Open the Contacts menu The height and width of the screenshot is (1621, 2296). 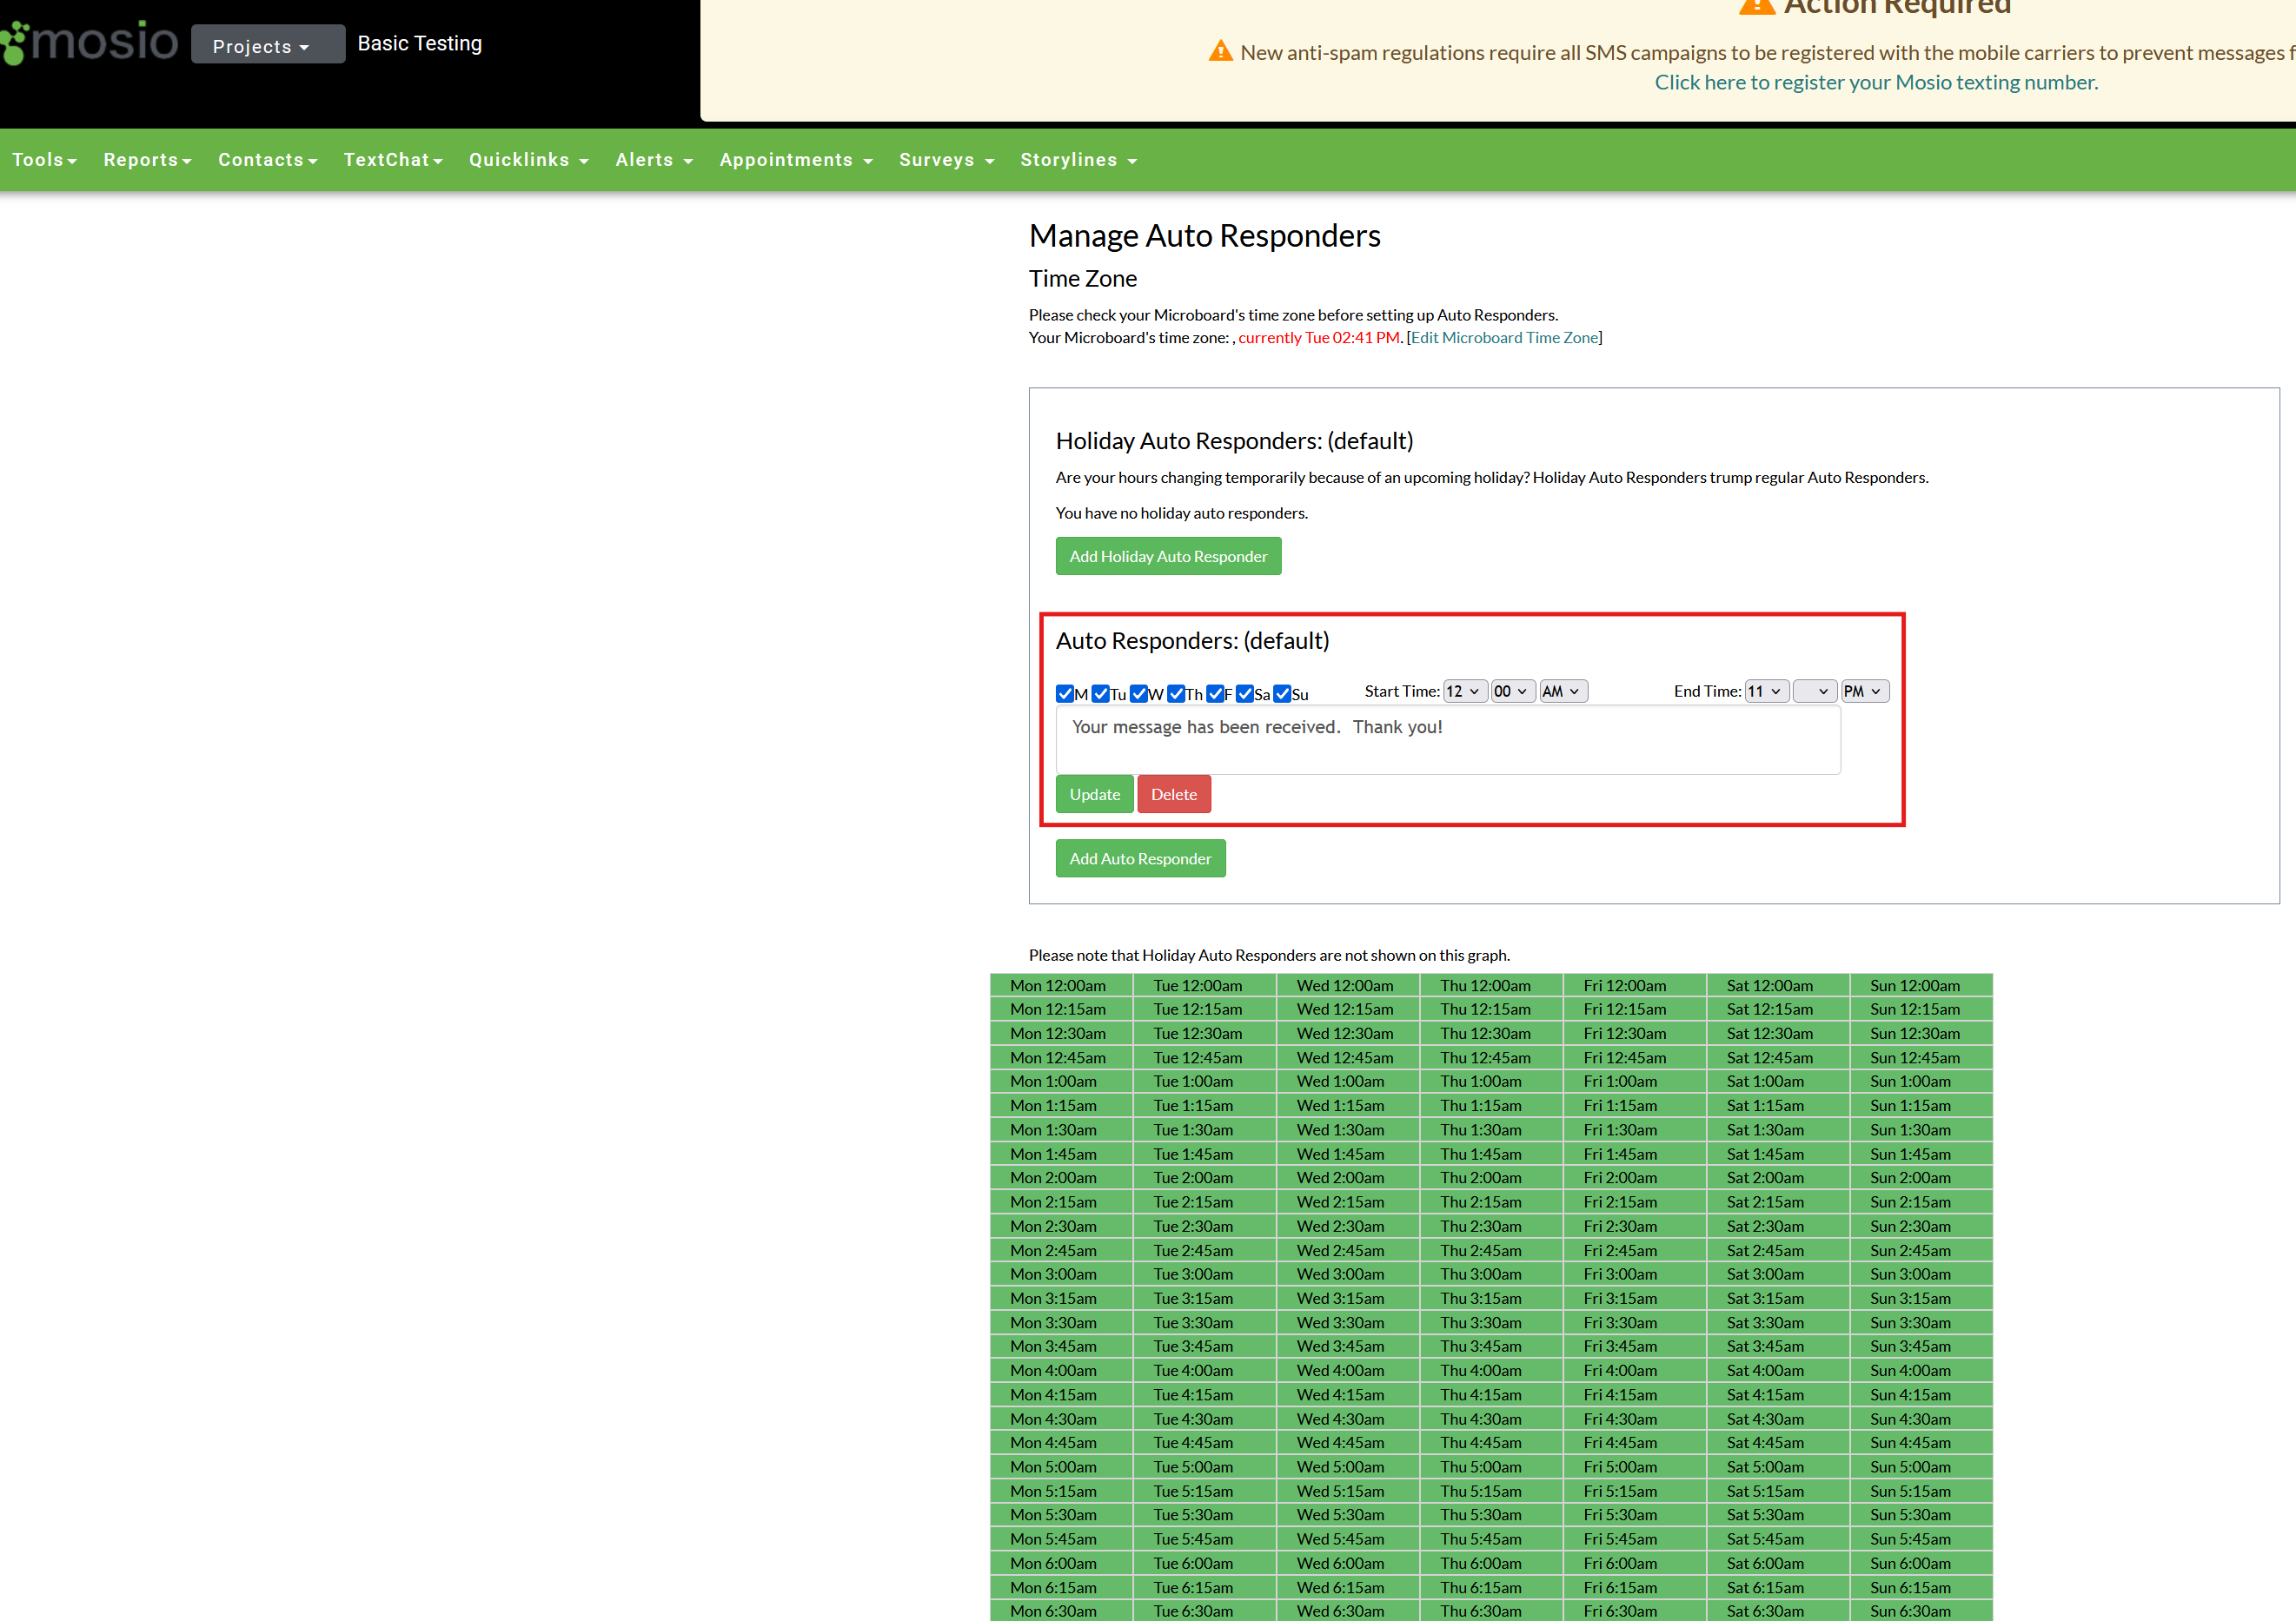(267, 160)
